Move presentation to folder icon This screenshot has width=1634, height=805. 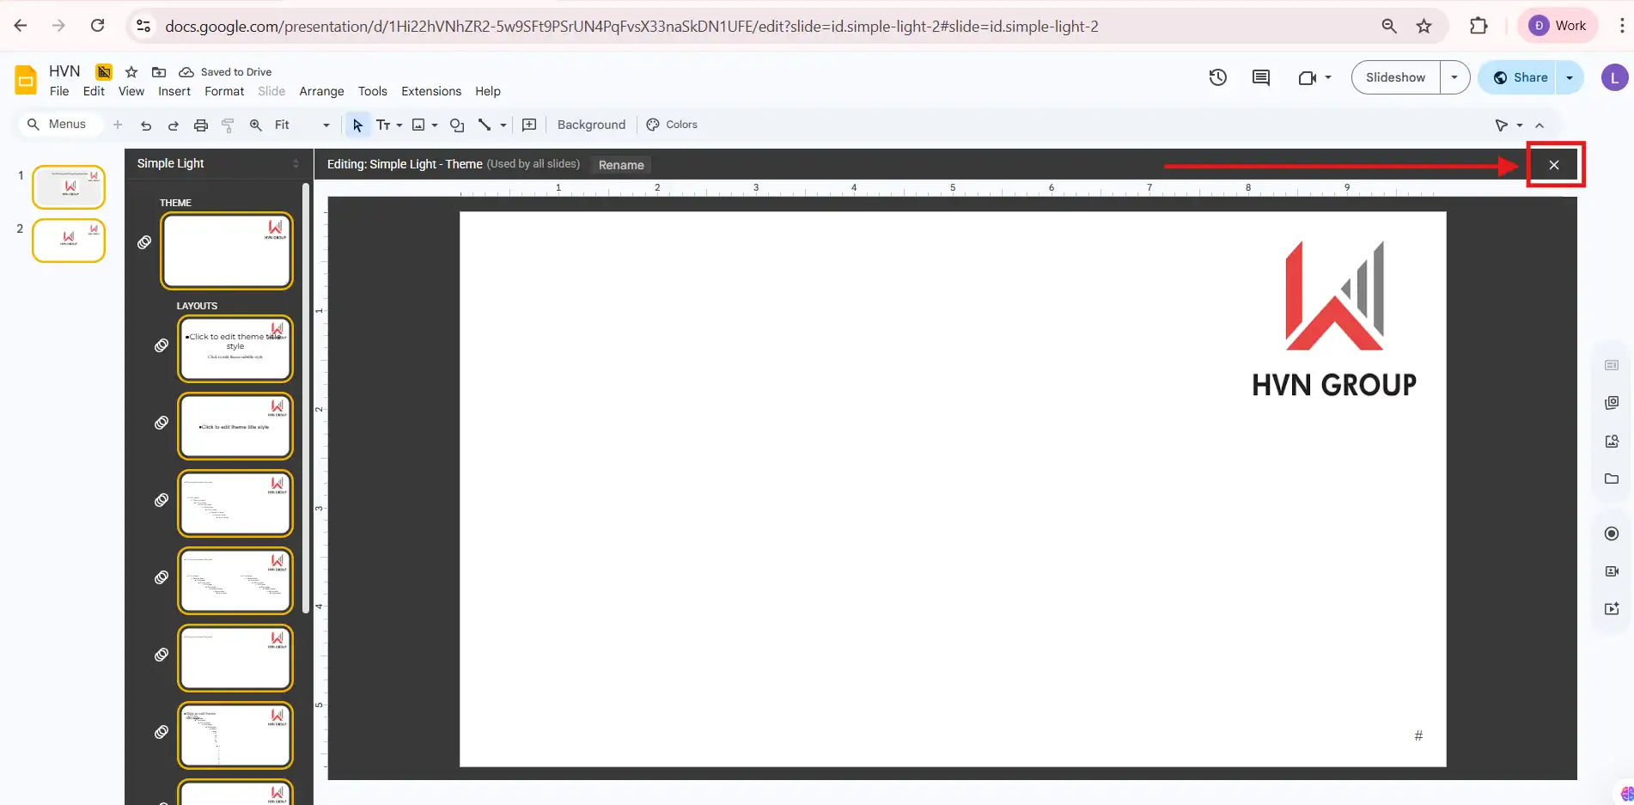point(159,72)
